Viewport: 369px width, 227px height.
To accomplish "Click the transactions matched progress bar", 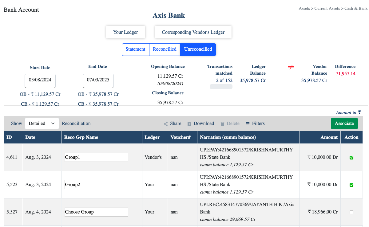I will (221, 87).
